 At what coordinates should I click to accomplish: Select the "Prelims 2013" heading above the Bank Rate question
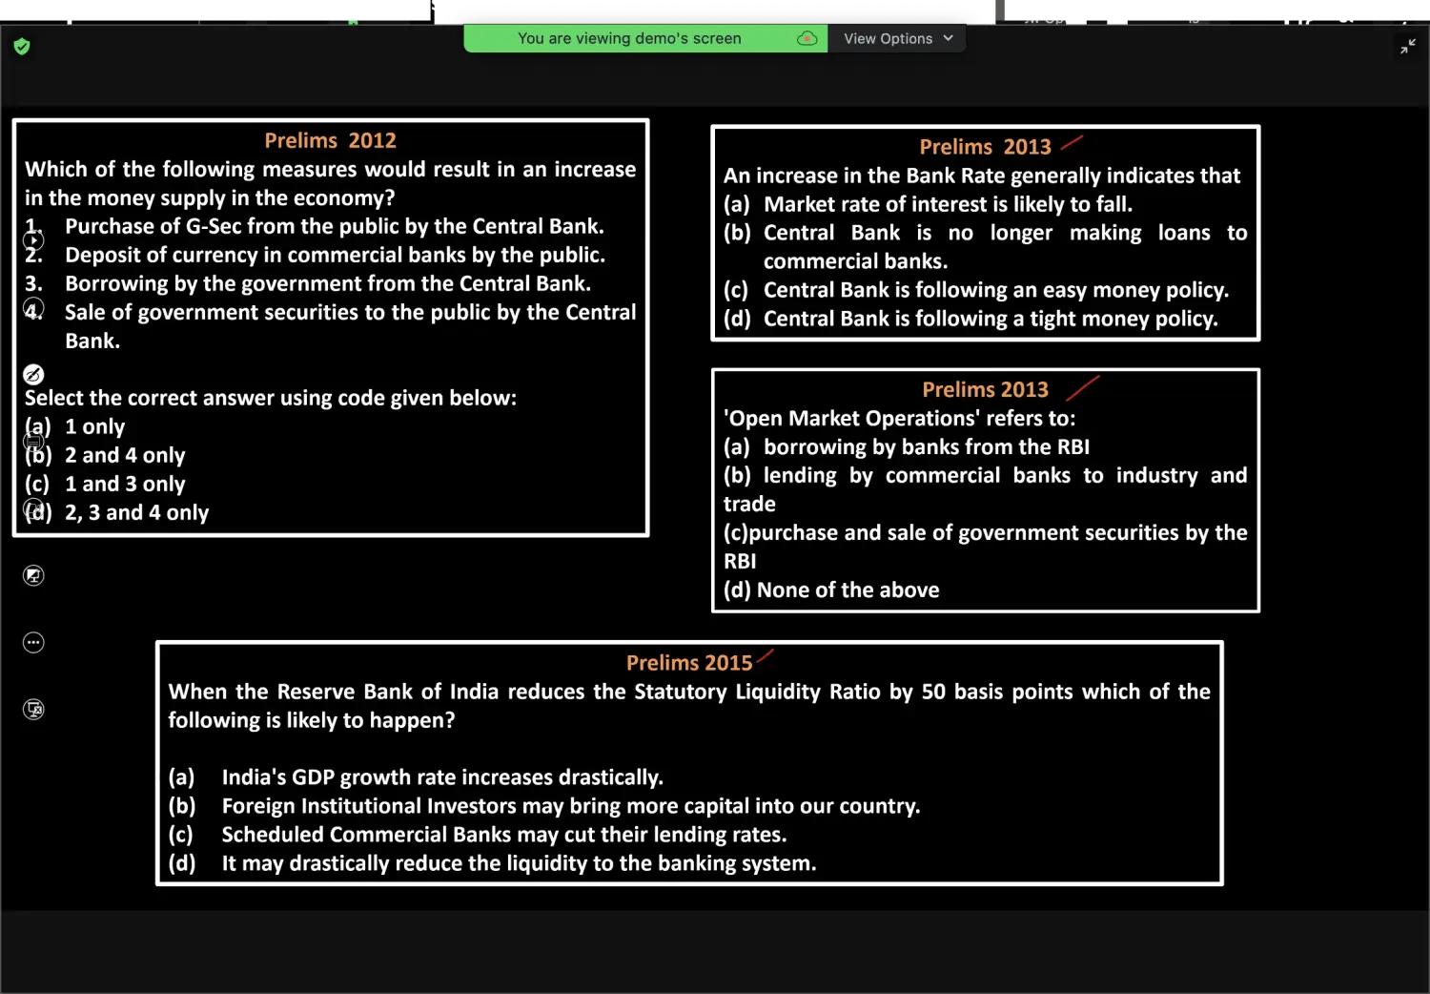pos(985,147)
